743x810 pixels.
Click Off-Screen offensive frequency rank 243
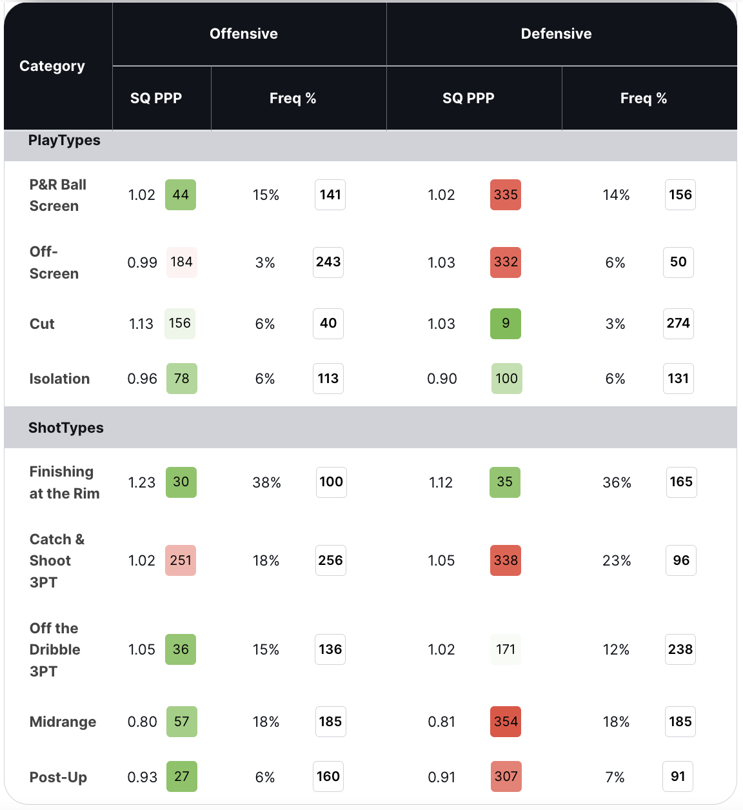tap(328, 262)
